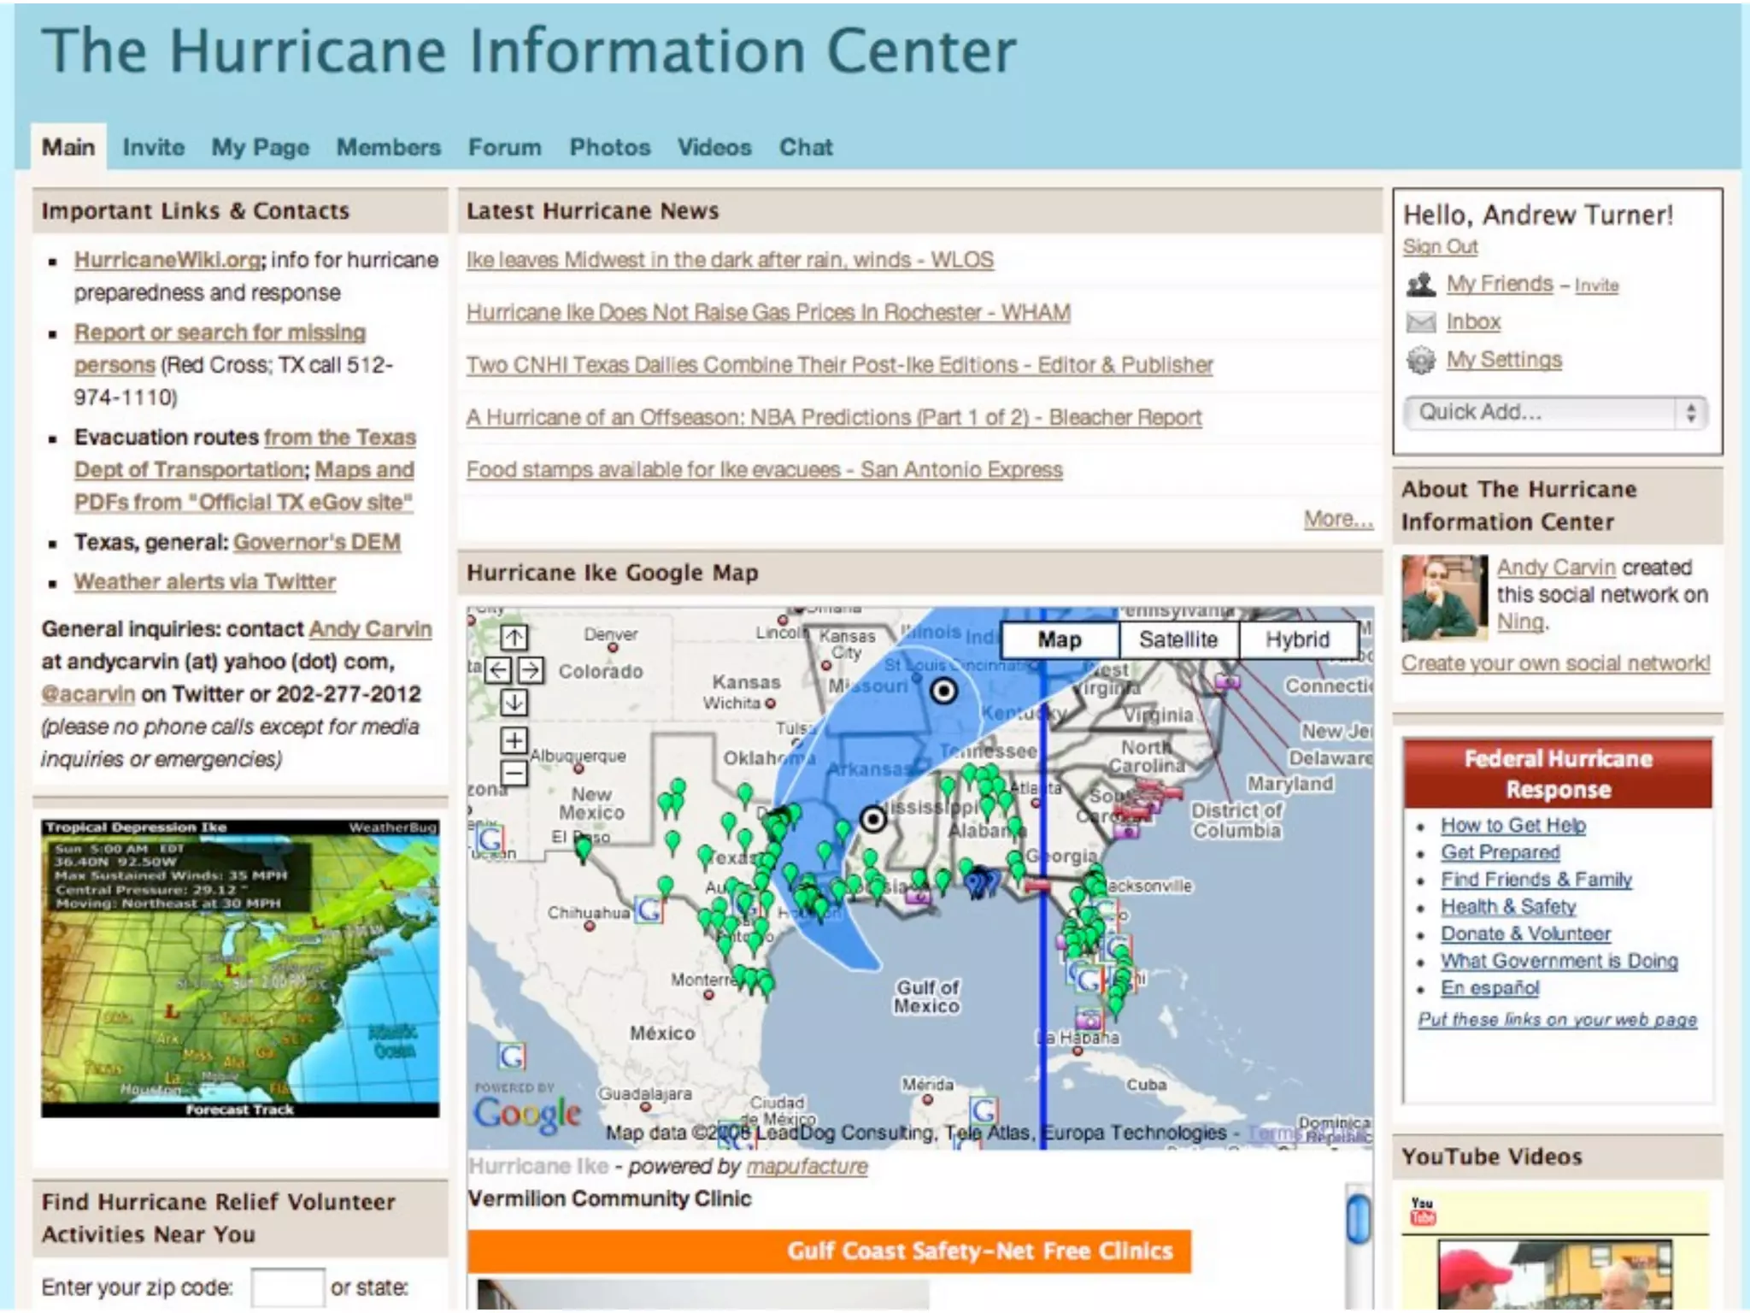Viewport: 1750px width, 1313px height.
Task: Switch the map to Satellite view
Action: pos(1177,639)
